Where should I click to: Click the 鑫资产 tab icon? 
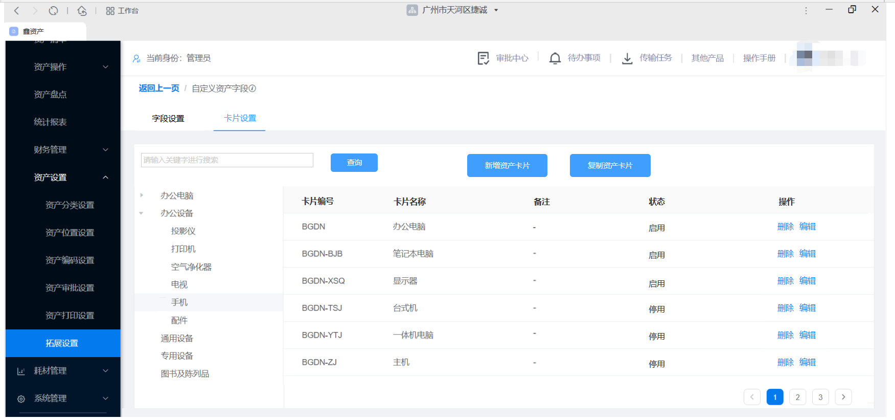14,31
